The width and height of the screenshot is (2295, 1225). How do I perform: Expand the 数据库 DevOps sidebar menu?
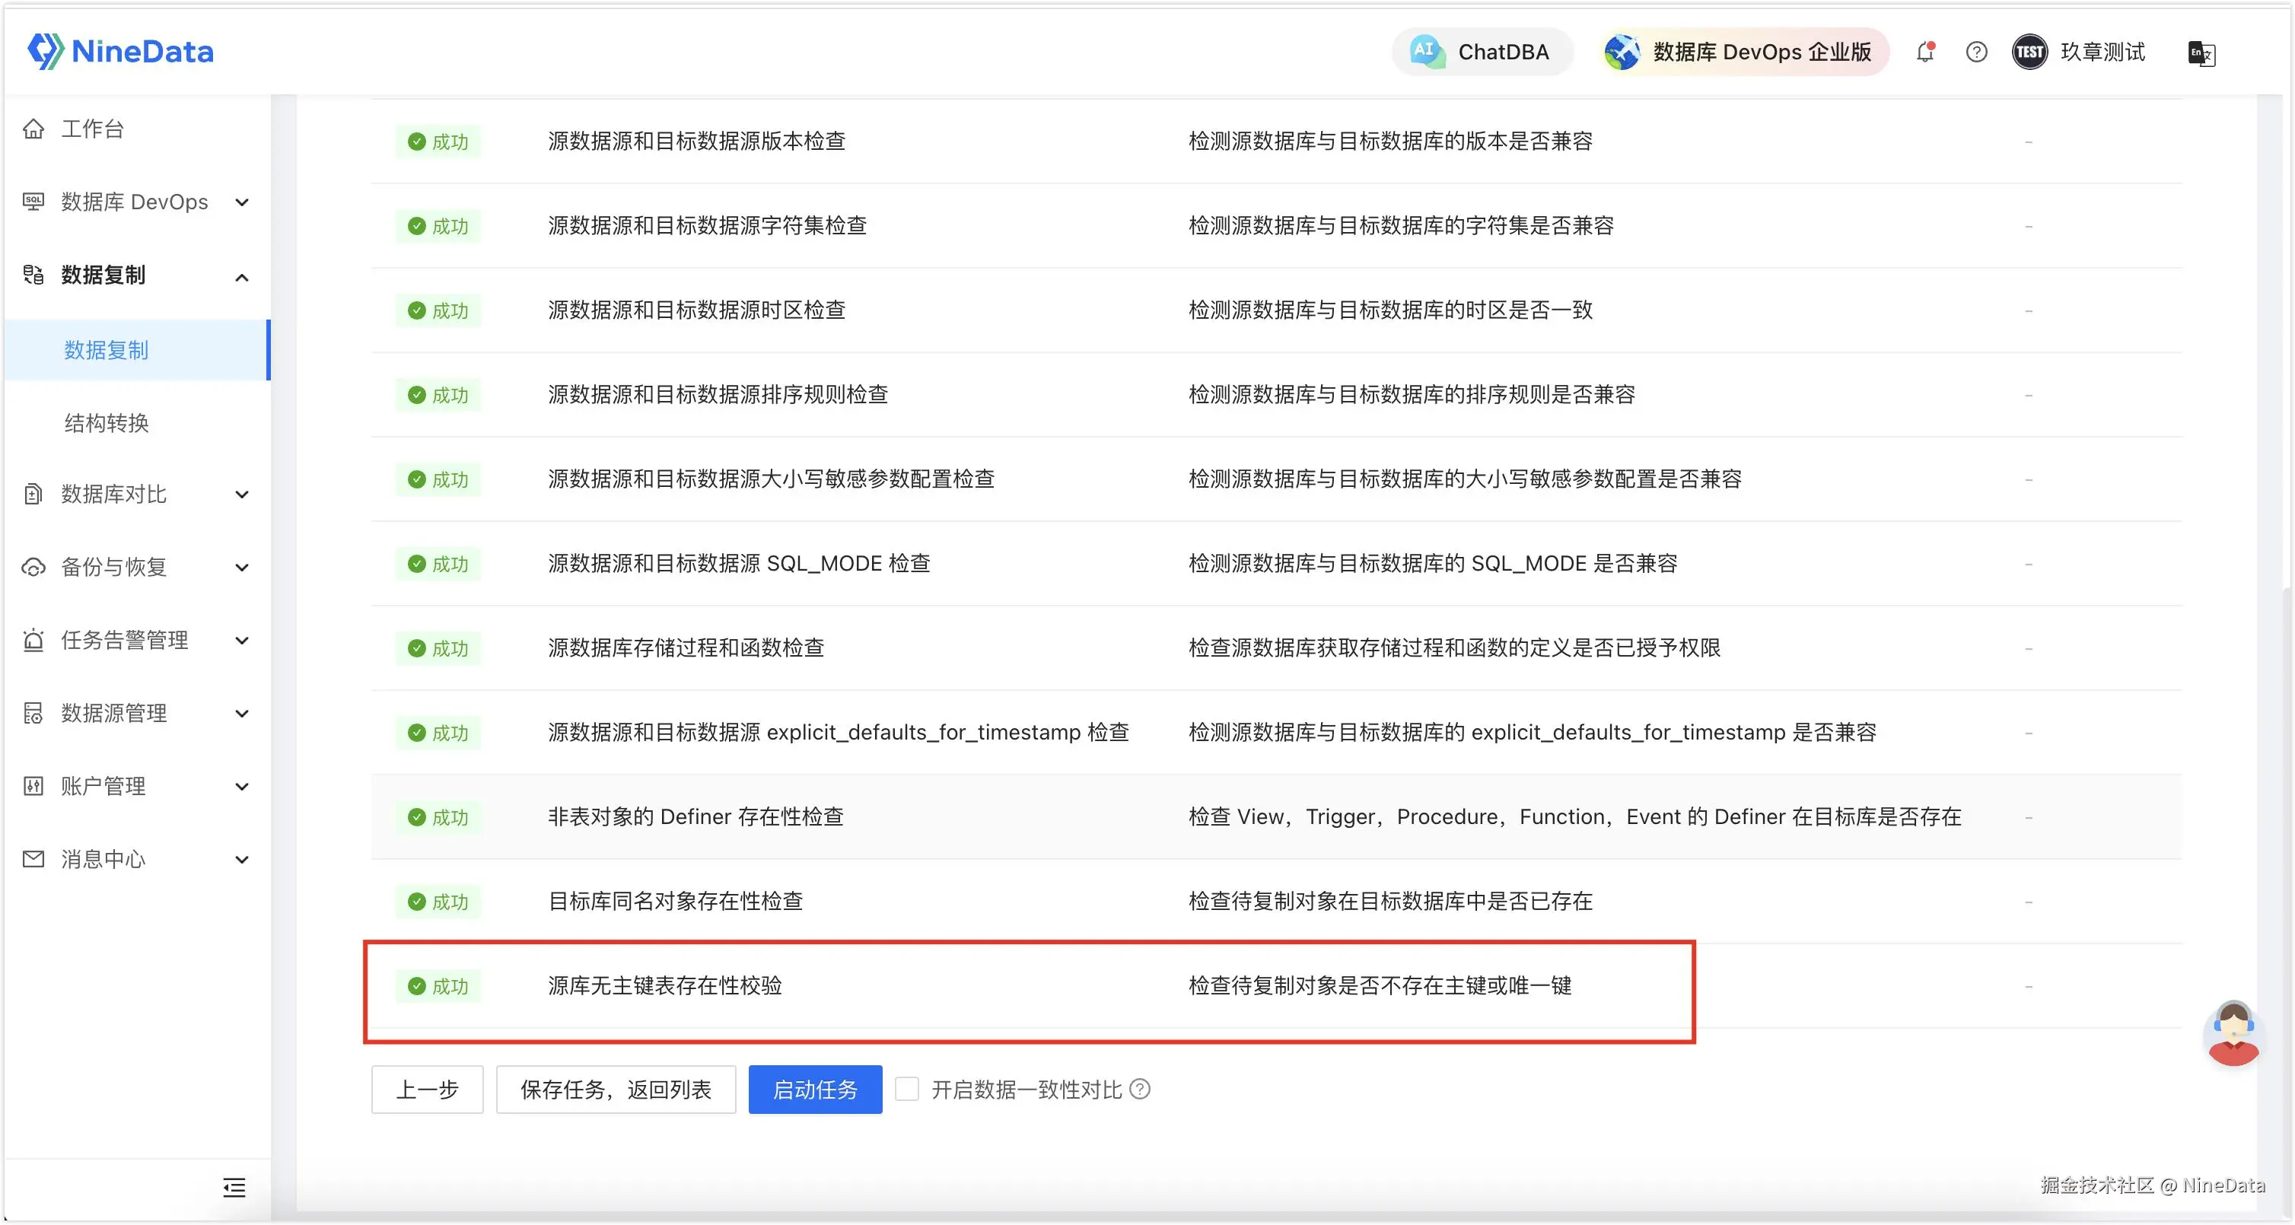point(134,202)
